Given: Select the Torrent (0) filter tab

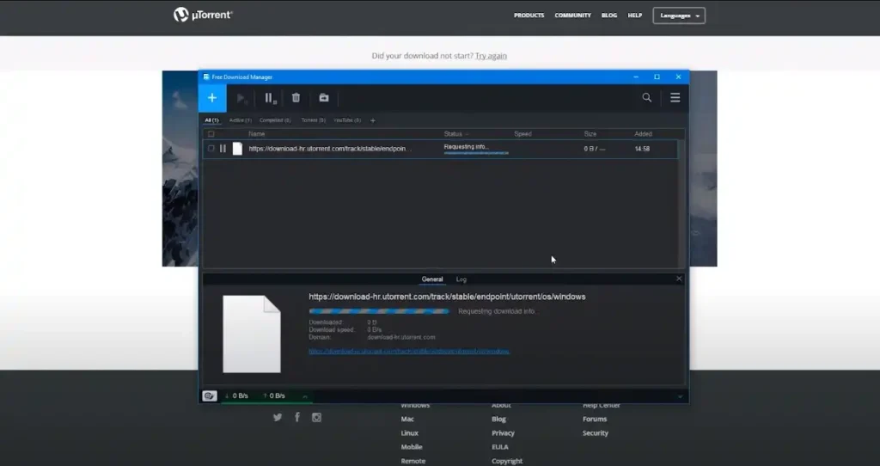Looking at the screenshot, I should pyautogui.click(x=313, y=120).
